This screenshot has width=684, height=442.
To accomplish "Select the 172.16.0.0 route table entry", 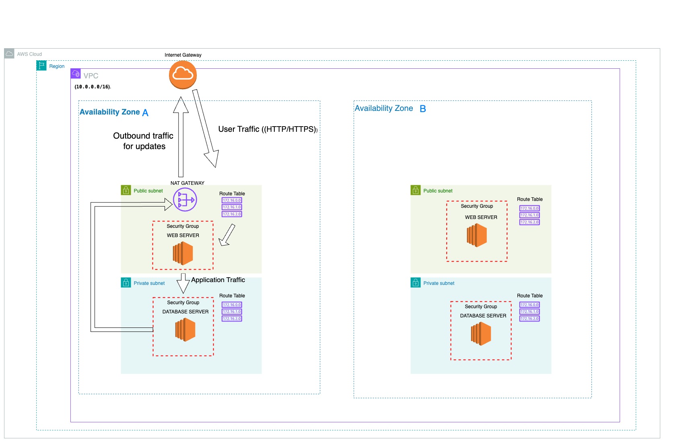I will point(231,201).
